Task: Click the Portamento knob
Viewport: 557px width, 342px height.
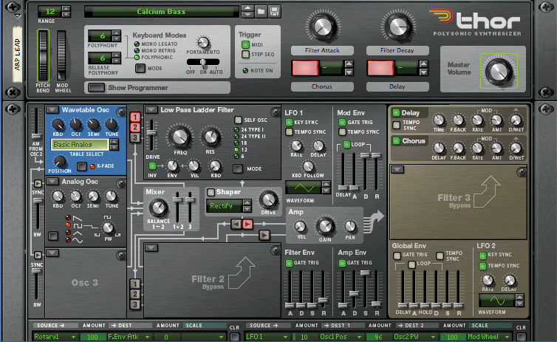Action: (x=203, y=43)
